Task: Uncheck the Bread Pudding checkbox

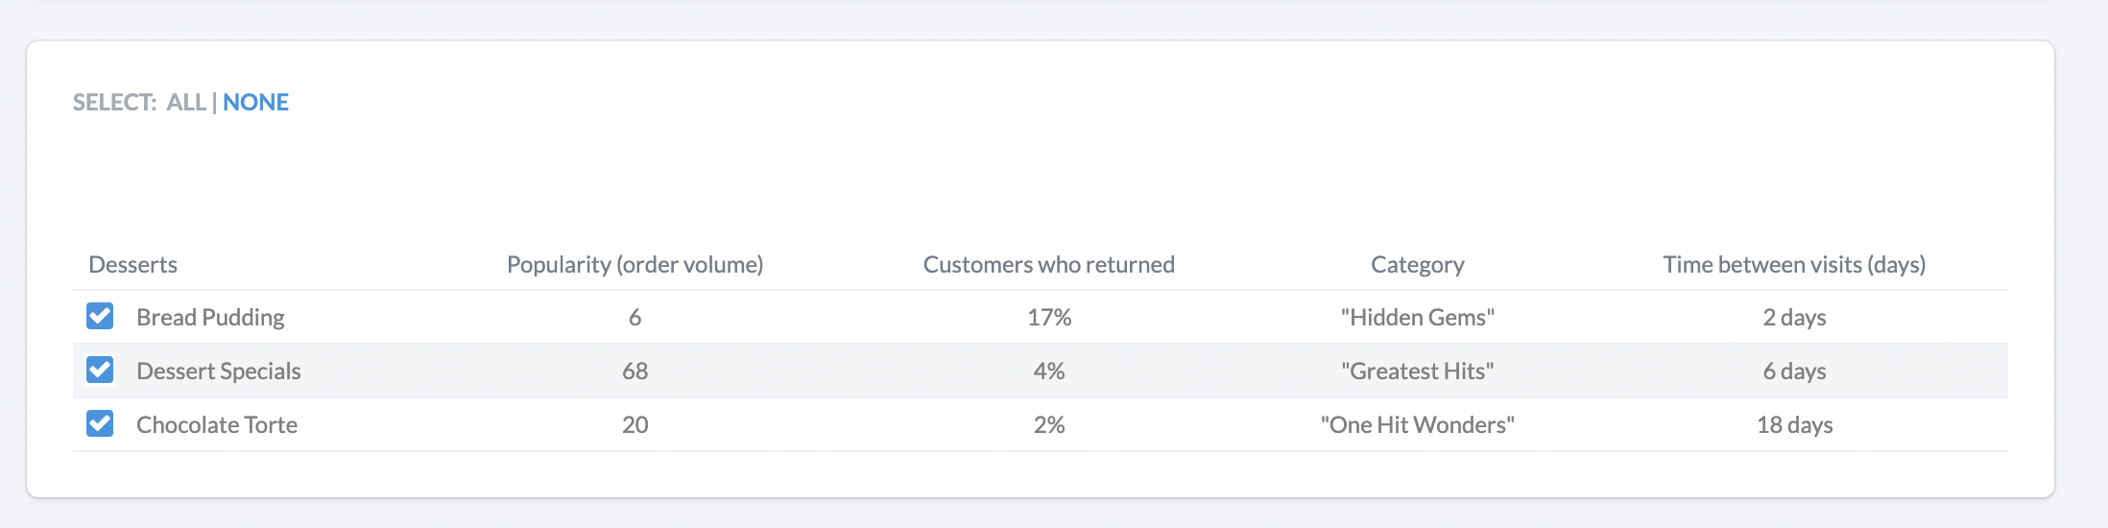Action: 100,316
